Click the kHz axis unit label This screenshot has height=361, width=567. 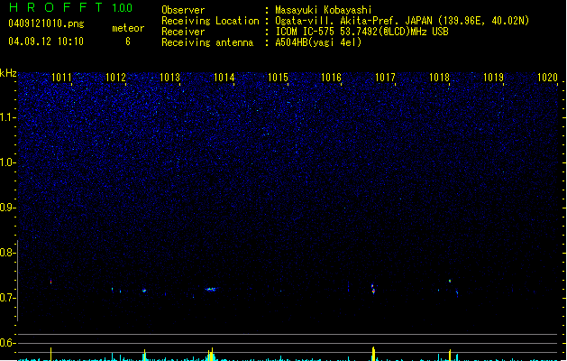click(x=8, y=73)
